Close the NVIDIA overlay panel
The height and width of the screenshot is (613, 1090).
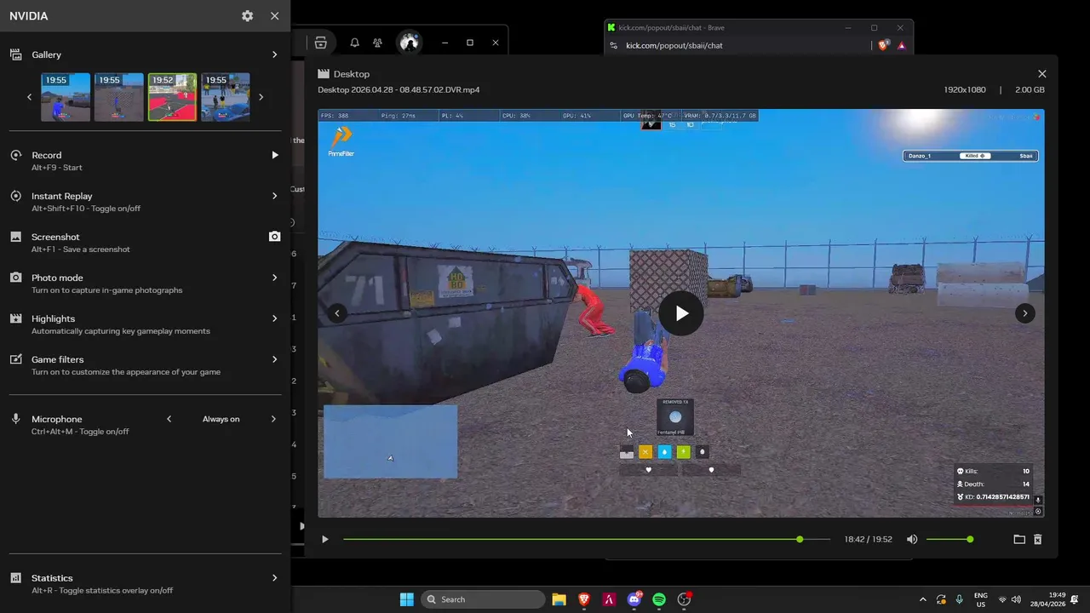pyautogui.click(x=274, y=16)
